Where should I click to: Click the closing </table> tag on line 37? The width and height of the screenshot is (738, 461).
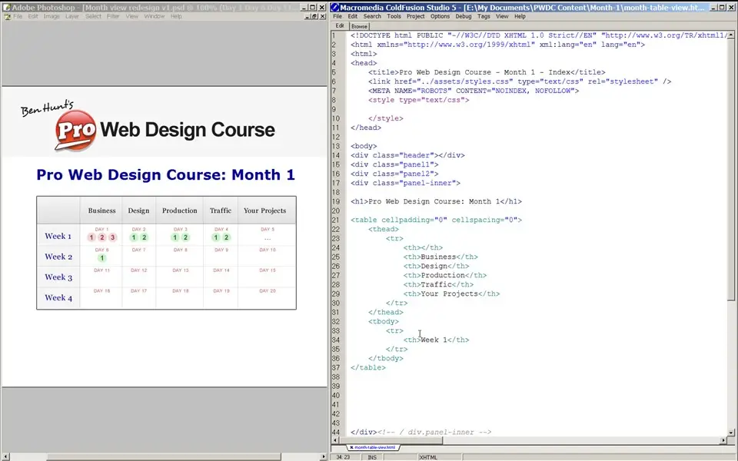[368, 367]
